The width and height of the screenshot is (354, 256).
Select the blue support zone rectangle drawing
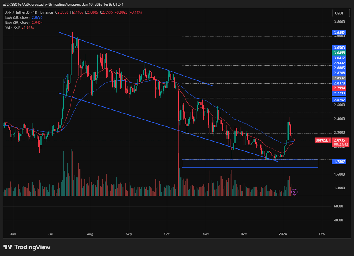(250, 163)
